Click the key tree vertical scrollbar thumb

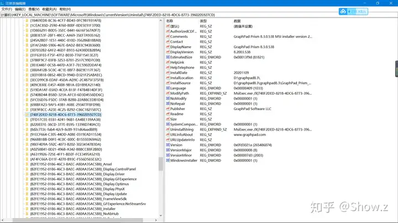pyautogui.click(x=160, y=164)
